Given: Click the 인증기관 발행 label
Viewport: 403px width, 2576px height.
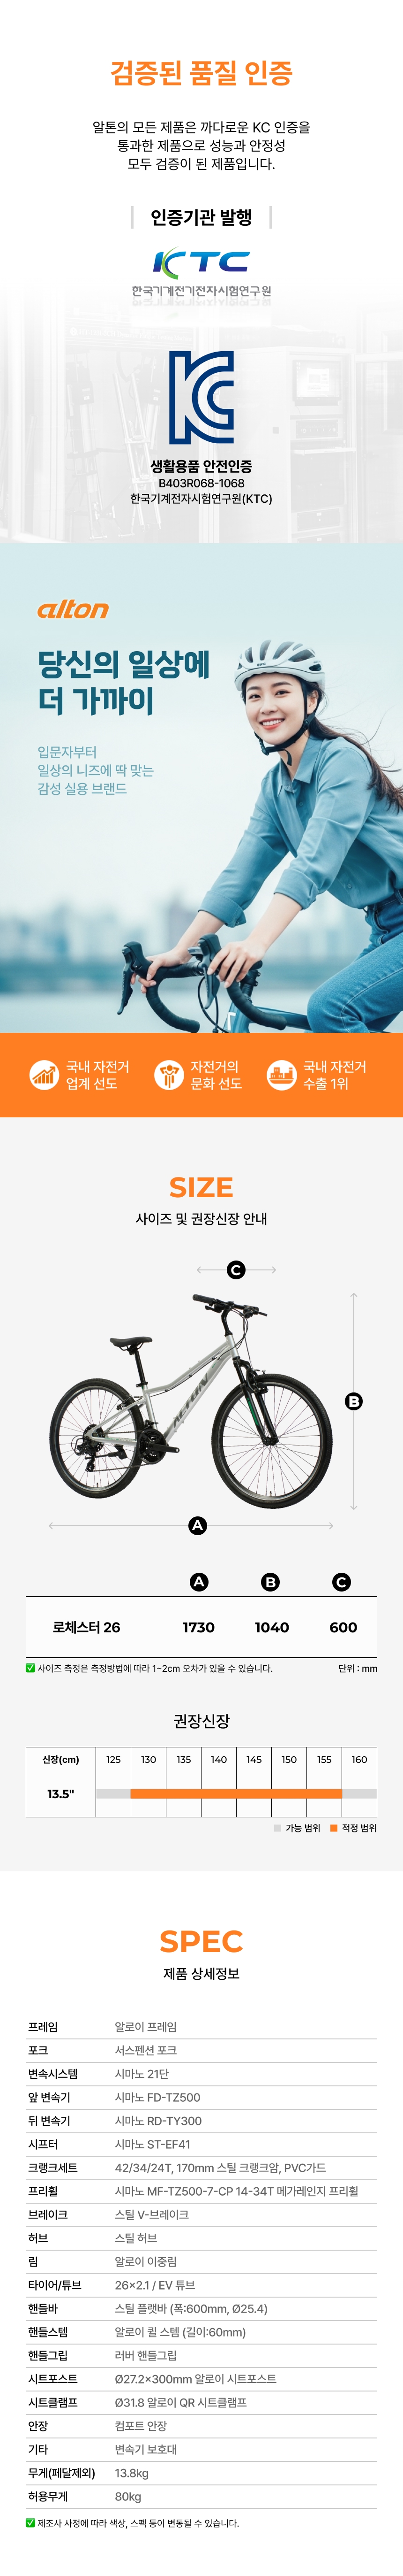Looking at the screenshot, I should 201,217.
